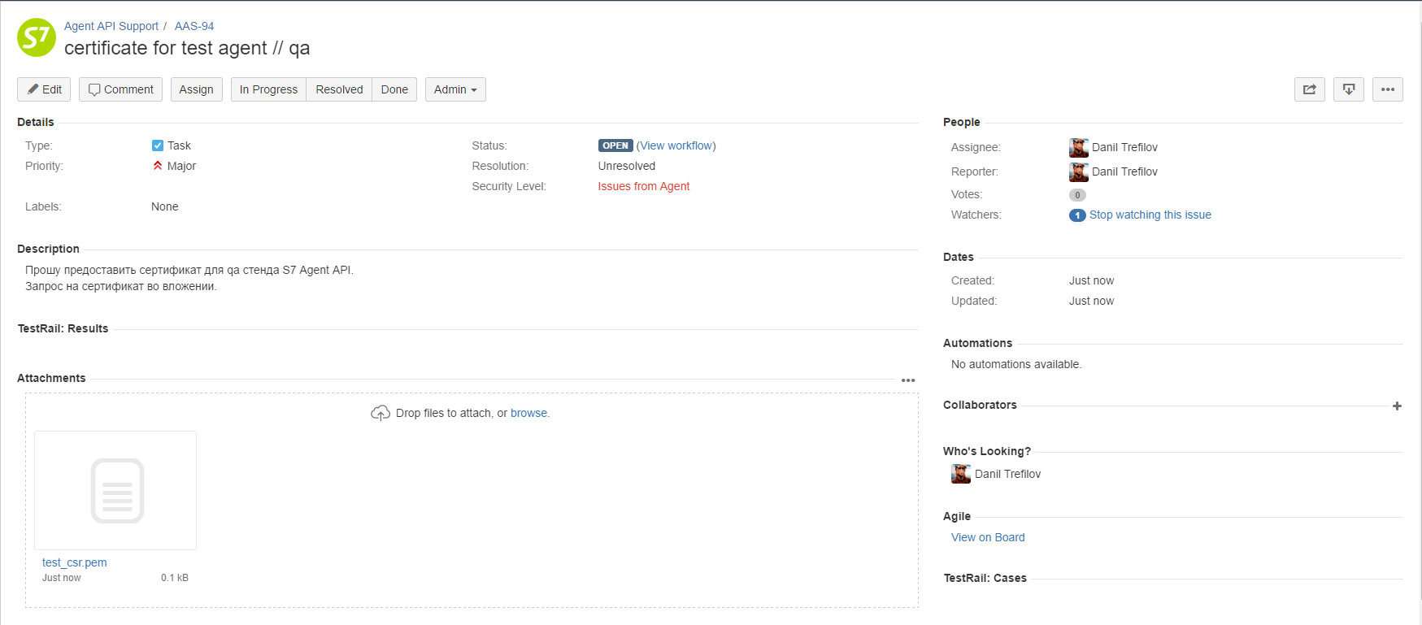This screenshot has height=625, width=1422.
Task: Click the OPEN status badge
Action: tap(615, 145)
